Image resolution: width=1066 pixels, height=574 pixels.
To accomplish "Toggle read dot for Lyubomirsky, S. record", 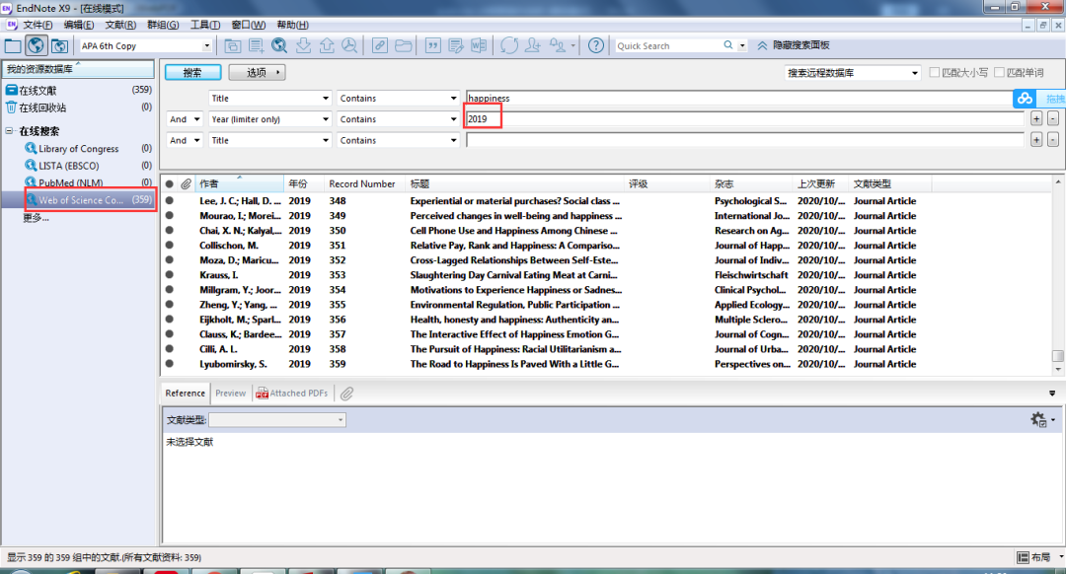I will tap(170, 364).
